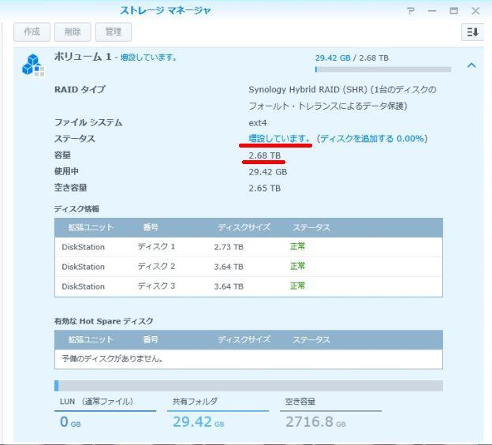This screenshot has width=492, height=445.
Task: Open the sort order icon button
Action: (x=472, y=32)
